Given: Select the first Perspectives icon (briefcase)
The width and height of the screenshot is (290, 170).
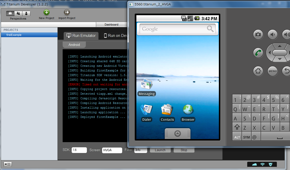Looking at the screenshot, I should (10, 13).
